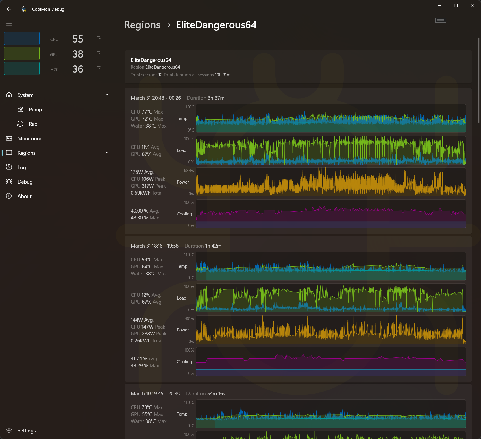Click GPU 317W Peak reading

pos(148,186)
